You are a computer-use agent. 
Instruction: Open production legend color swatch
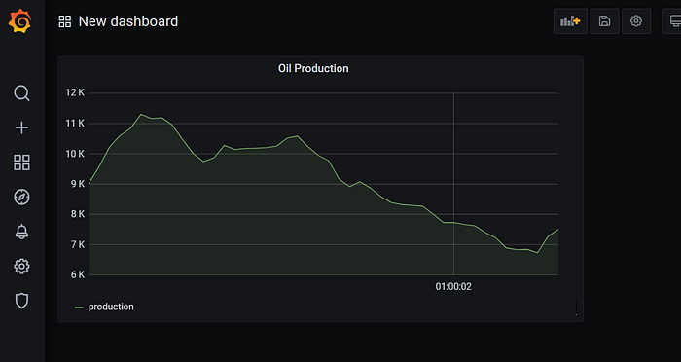(x=79, y=308)
